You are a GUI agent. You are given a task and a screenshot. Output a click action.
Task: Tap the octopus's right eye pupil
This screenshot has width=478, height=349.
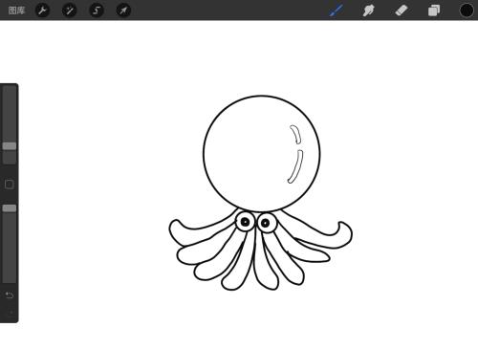point(265,224)
